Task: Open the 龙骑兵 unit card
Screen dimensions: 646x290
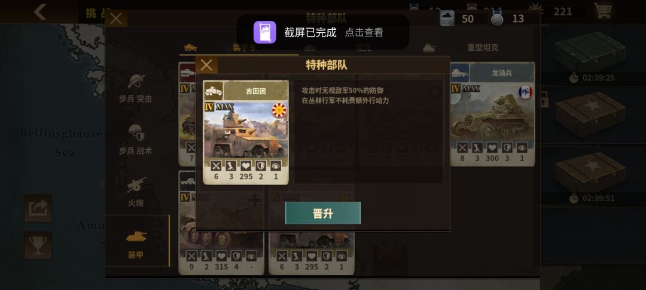Action: click(x=493, y=114)
